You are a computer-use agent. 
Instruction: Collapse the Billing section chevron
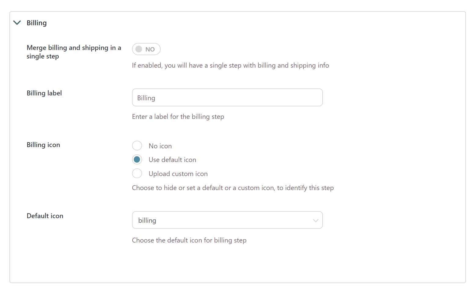[17, 23]
